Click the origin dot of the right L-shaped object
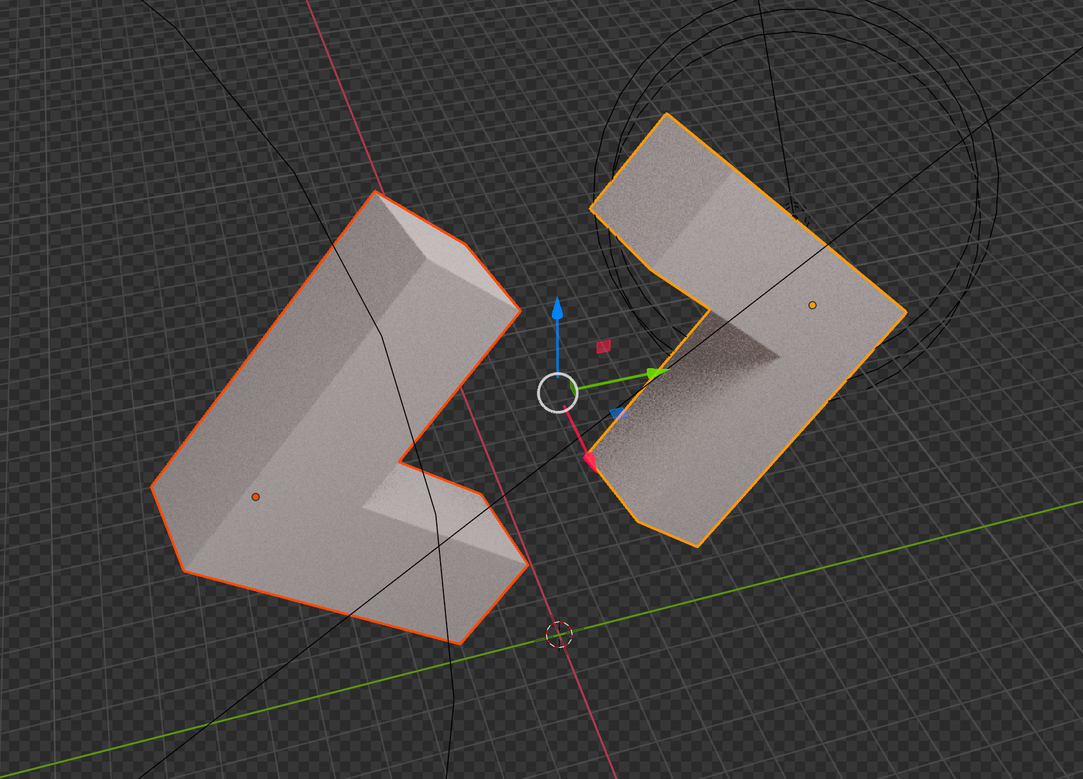This screenshot has height=779, width=1083. 812,305
